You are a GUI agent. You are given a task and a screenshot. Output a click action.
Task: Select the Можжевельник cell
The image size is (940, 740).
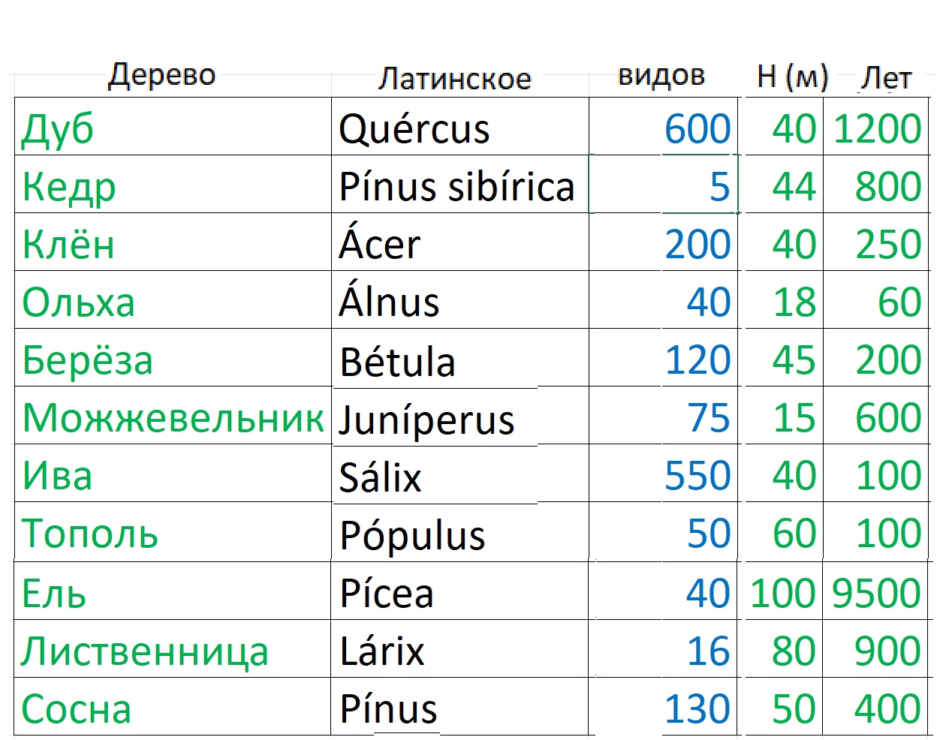pos(173,417)
